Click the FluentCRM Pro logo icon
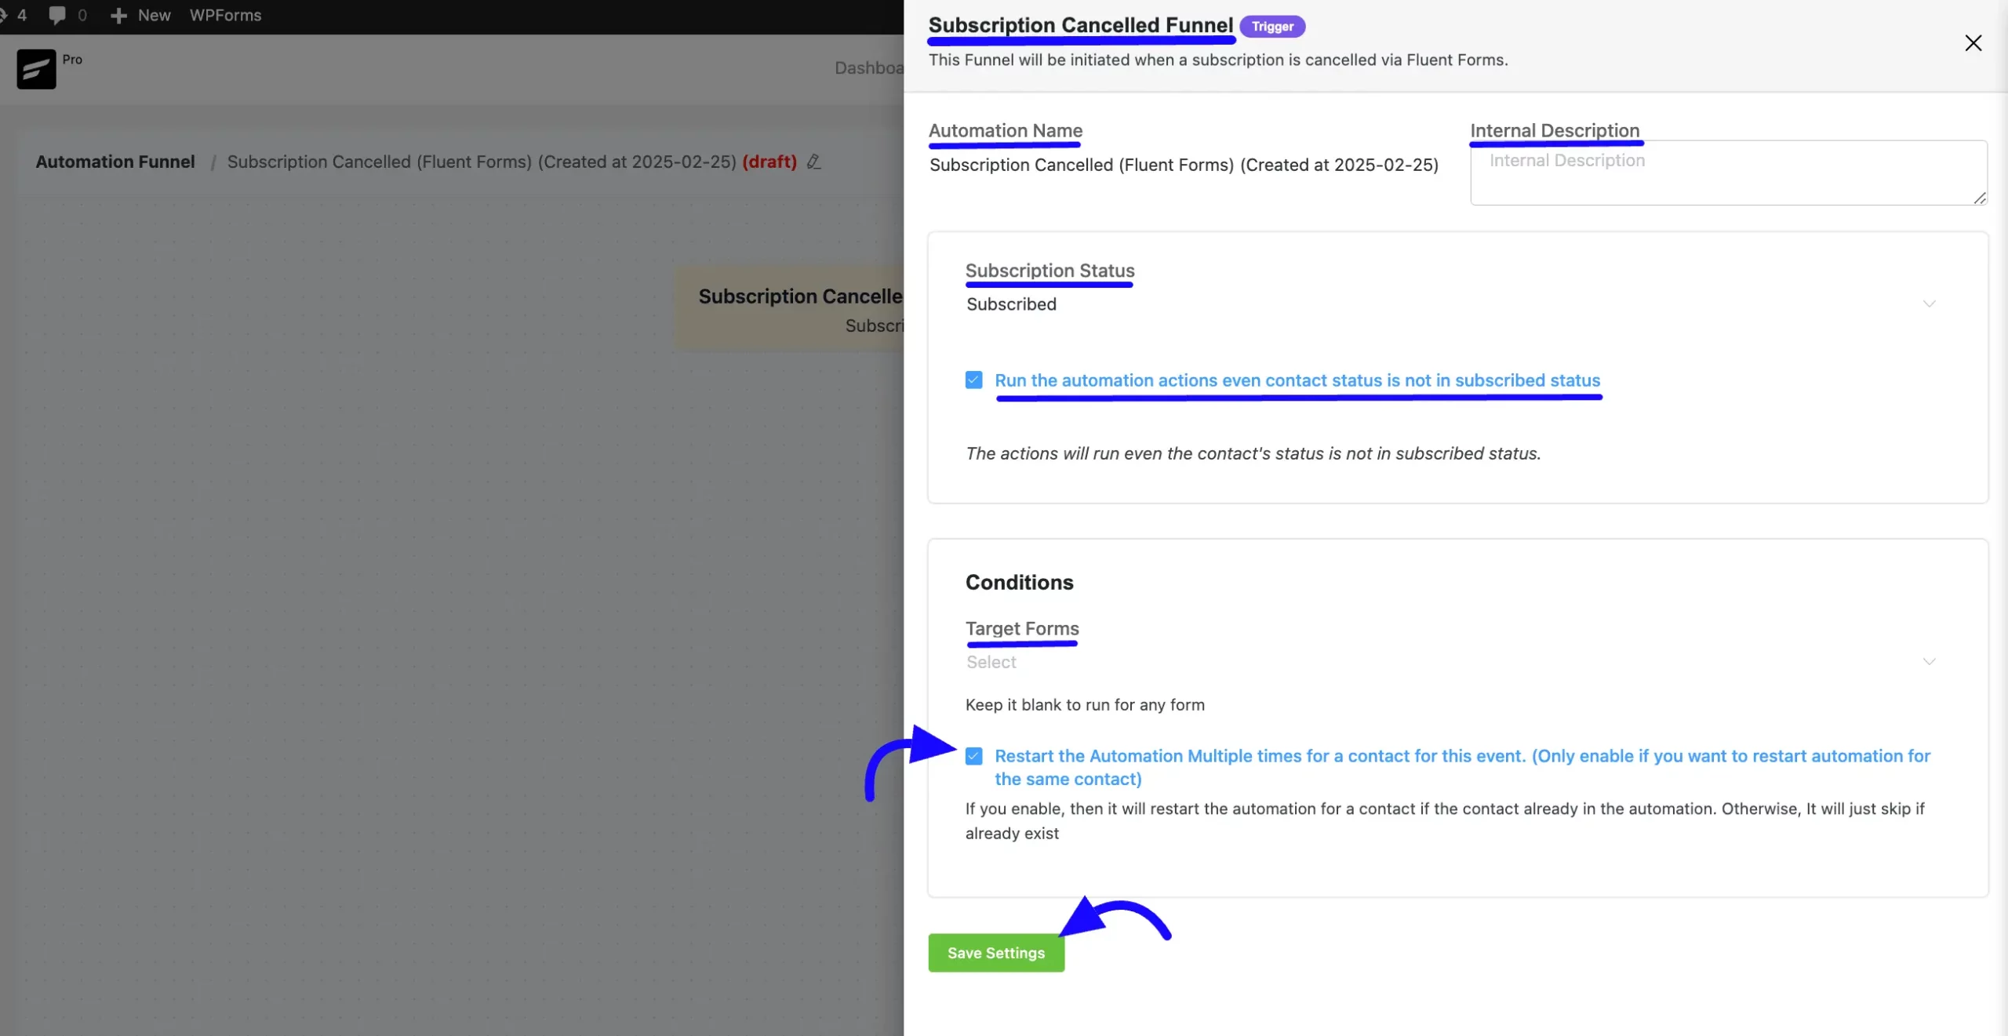The image size is (2008, 1036). click(36, 69)
